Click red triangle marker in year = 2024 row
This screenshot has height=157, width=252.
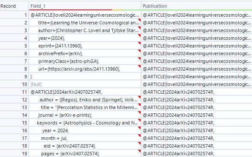(x=139, y=128)
